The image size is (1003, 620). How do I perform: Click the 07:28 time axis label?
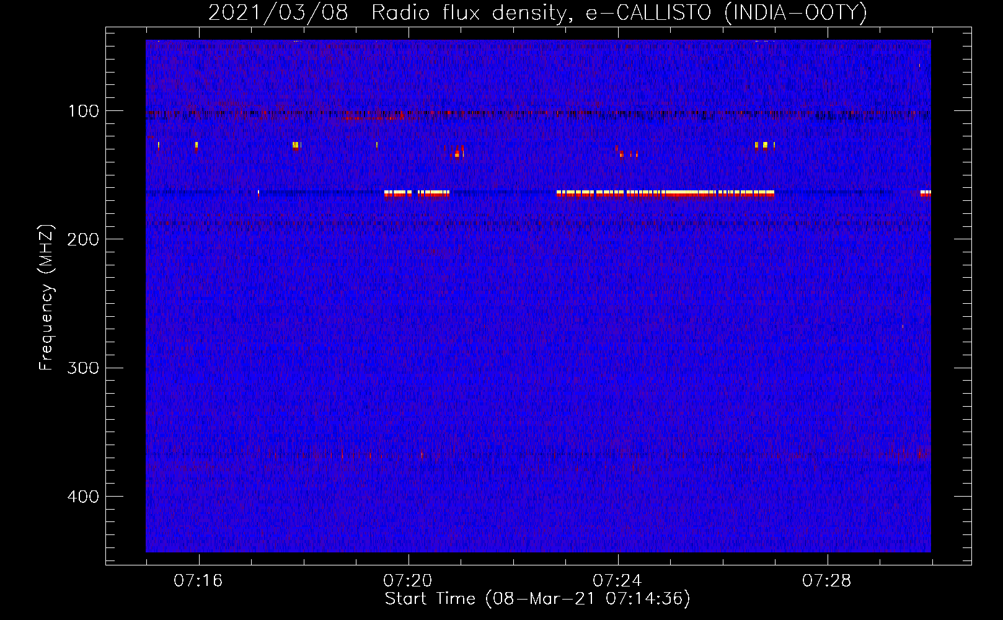tap(826, 580)
